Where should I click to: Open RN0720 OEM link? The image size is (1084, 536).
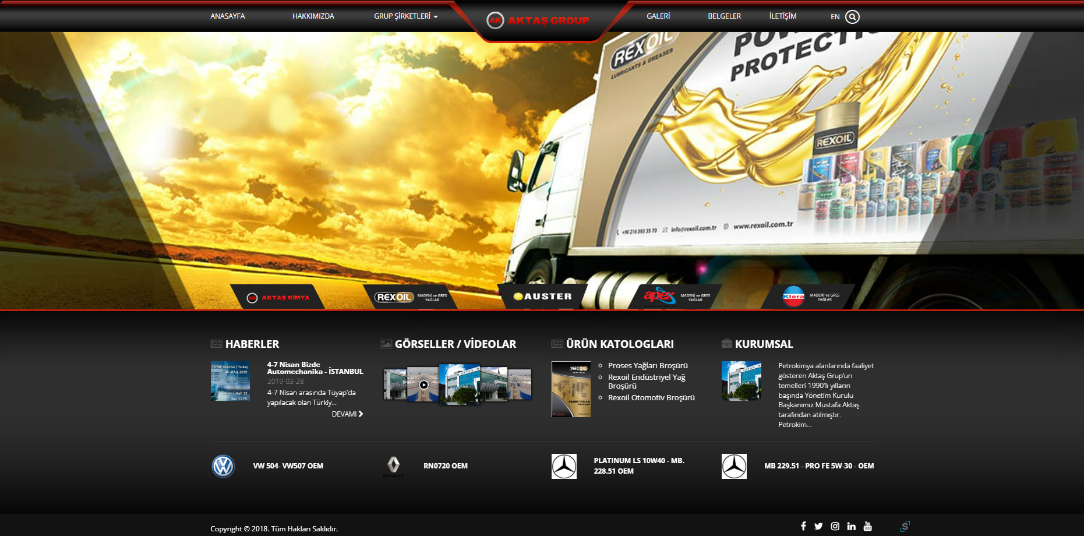(446, 466)
